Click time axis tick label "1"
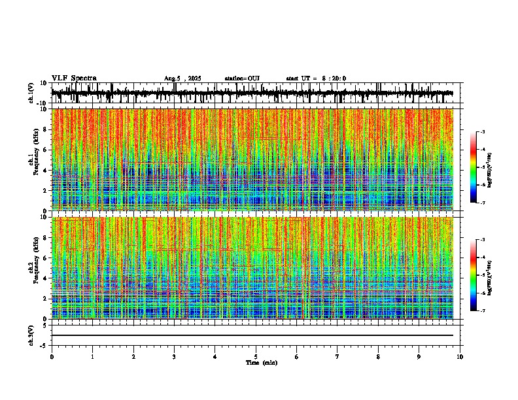 [92, 356]
